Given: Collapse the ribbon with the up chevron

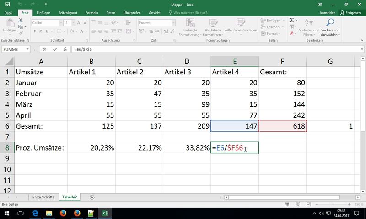Looking at the screenshot, I should tap(361, 40).
